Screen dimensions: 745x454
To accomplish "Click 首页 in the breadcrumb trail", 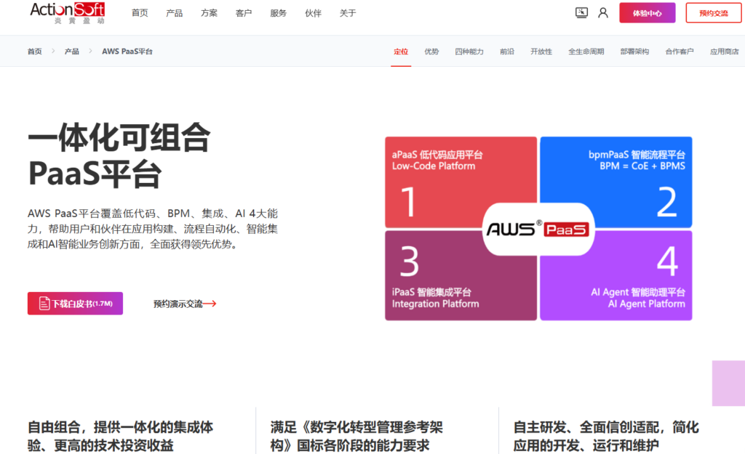I will coord(33,52).
